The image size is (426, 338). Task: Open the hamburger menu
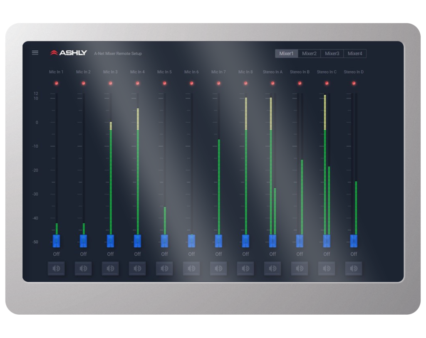click(x=35, y=53)
